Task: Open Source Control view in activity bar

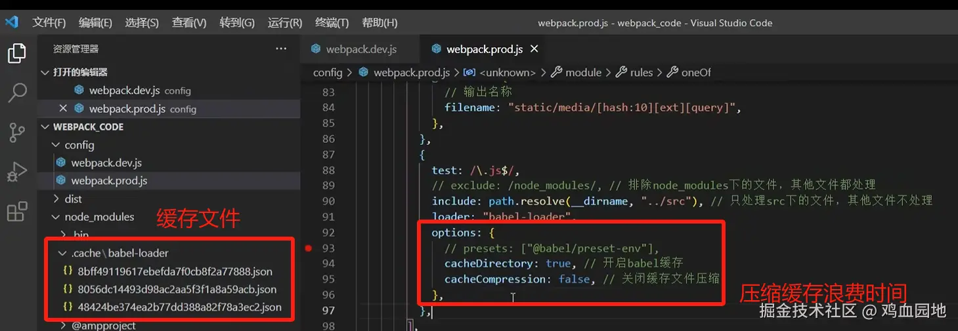Action: click(17, 132)
